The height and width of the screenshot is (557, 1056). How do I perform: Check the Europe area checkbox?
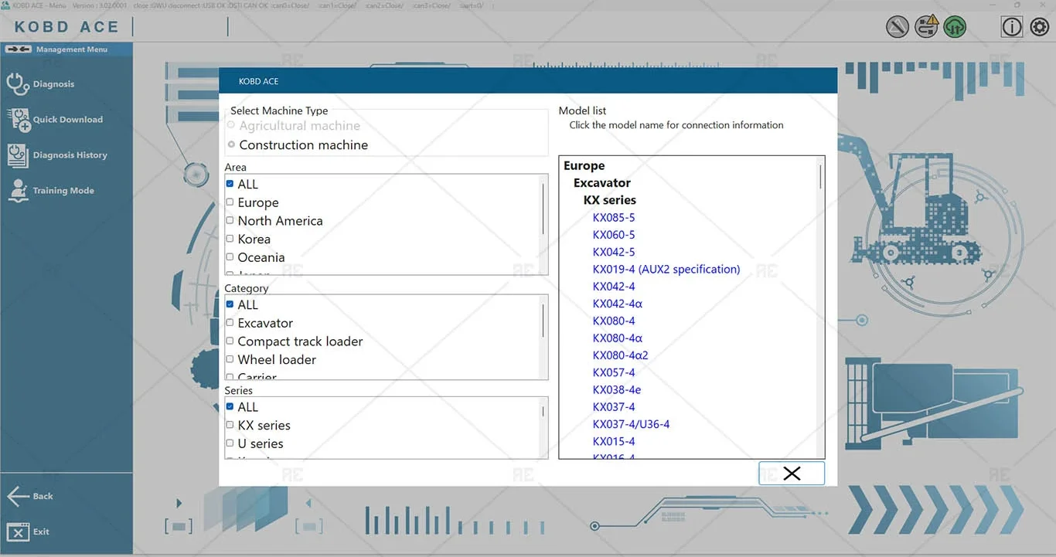[230, 202]
